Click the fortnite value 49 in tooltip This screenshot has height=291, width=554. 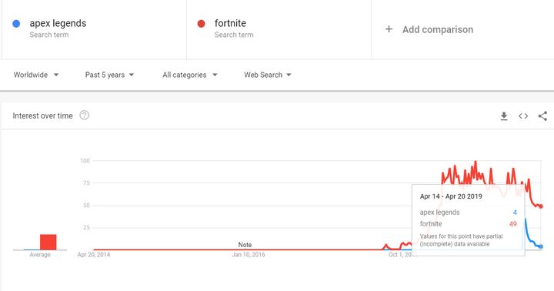click(x=513, y=224)
